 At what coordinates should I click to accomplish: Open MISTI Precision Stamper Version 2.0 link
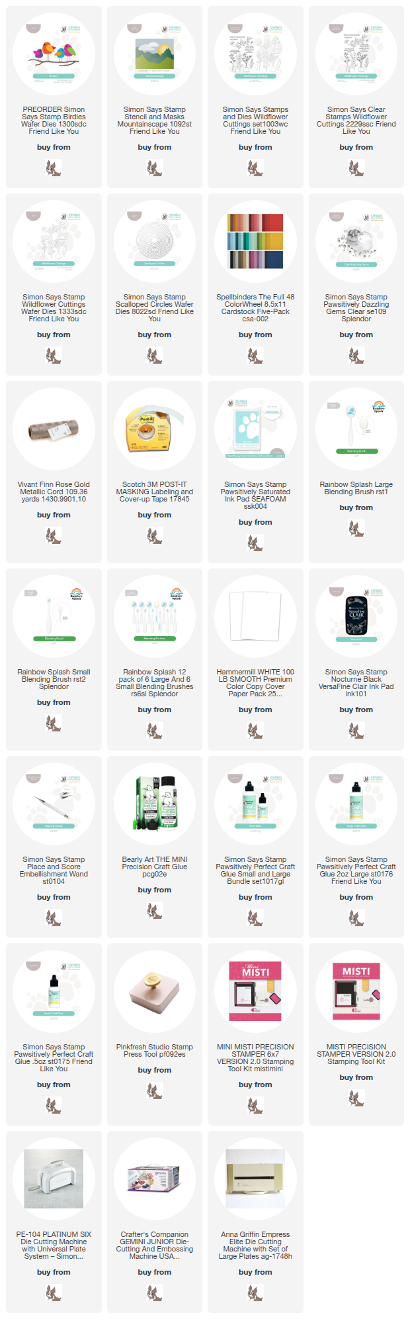(356, 1054)
